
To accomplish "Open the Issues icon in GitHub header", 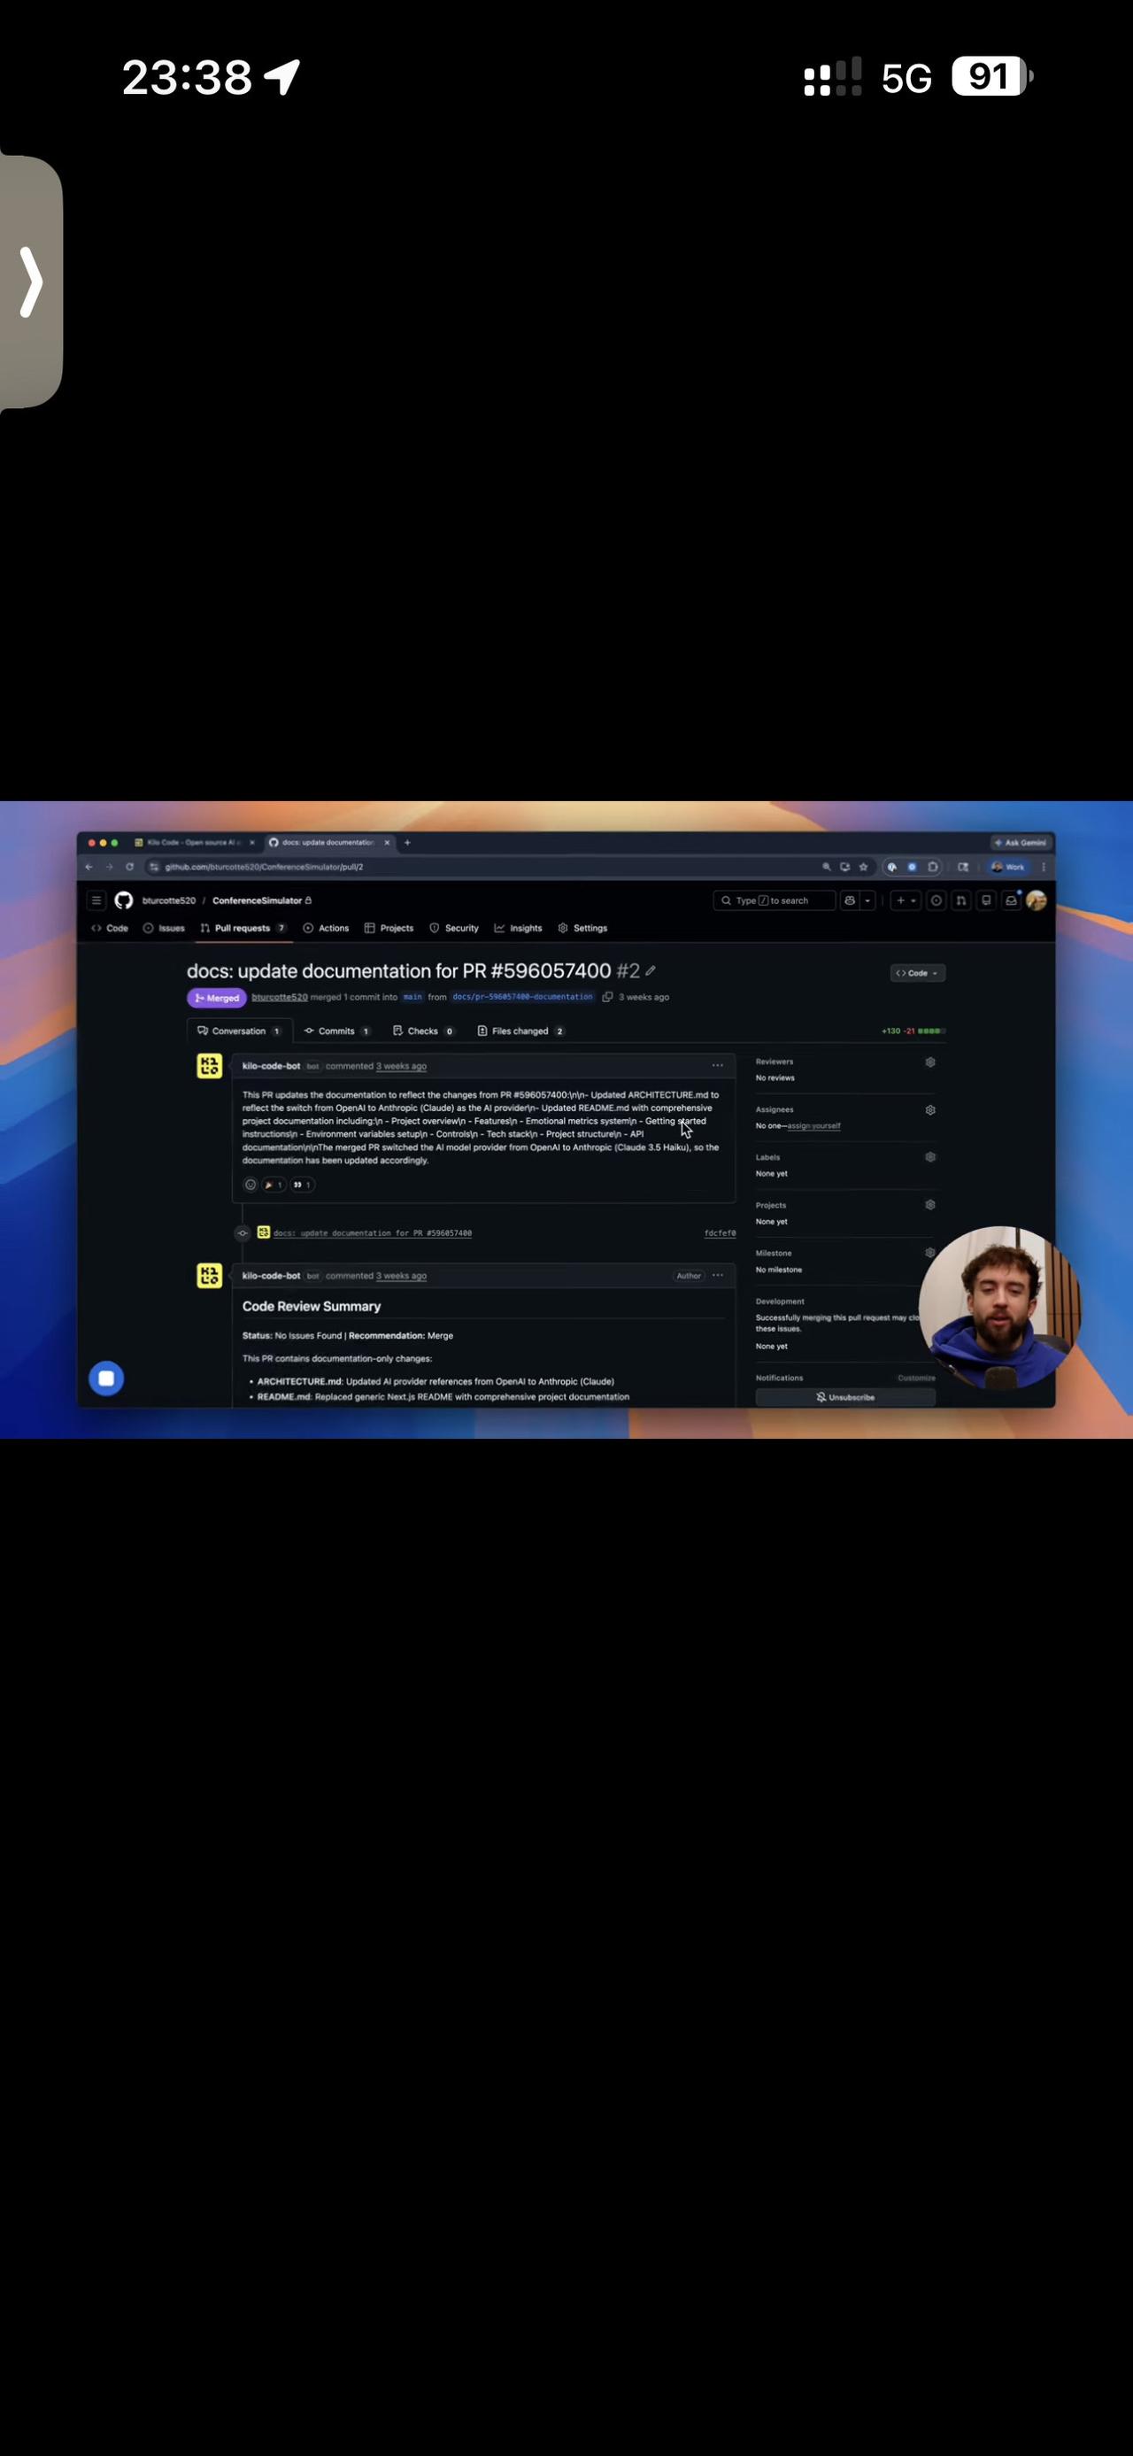I will point(936,900).
